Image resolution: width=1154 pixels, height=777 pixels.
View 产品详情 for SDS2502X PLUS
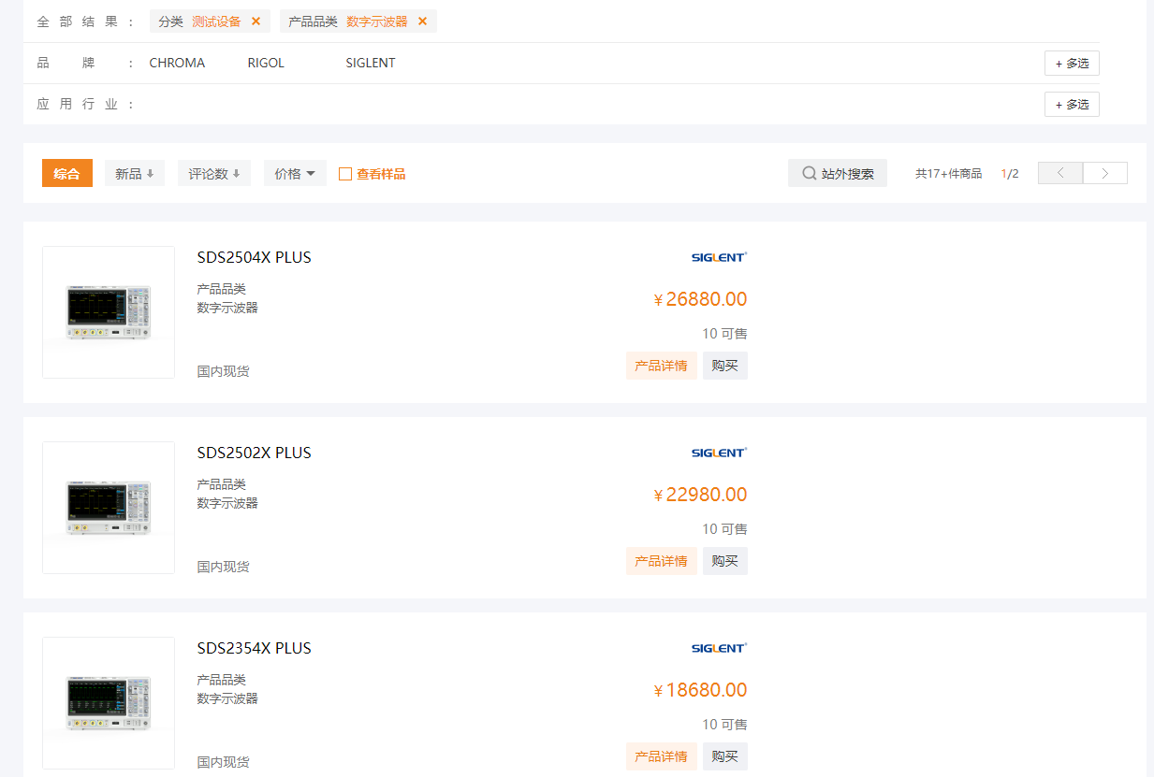tap(662, 561)
